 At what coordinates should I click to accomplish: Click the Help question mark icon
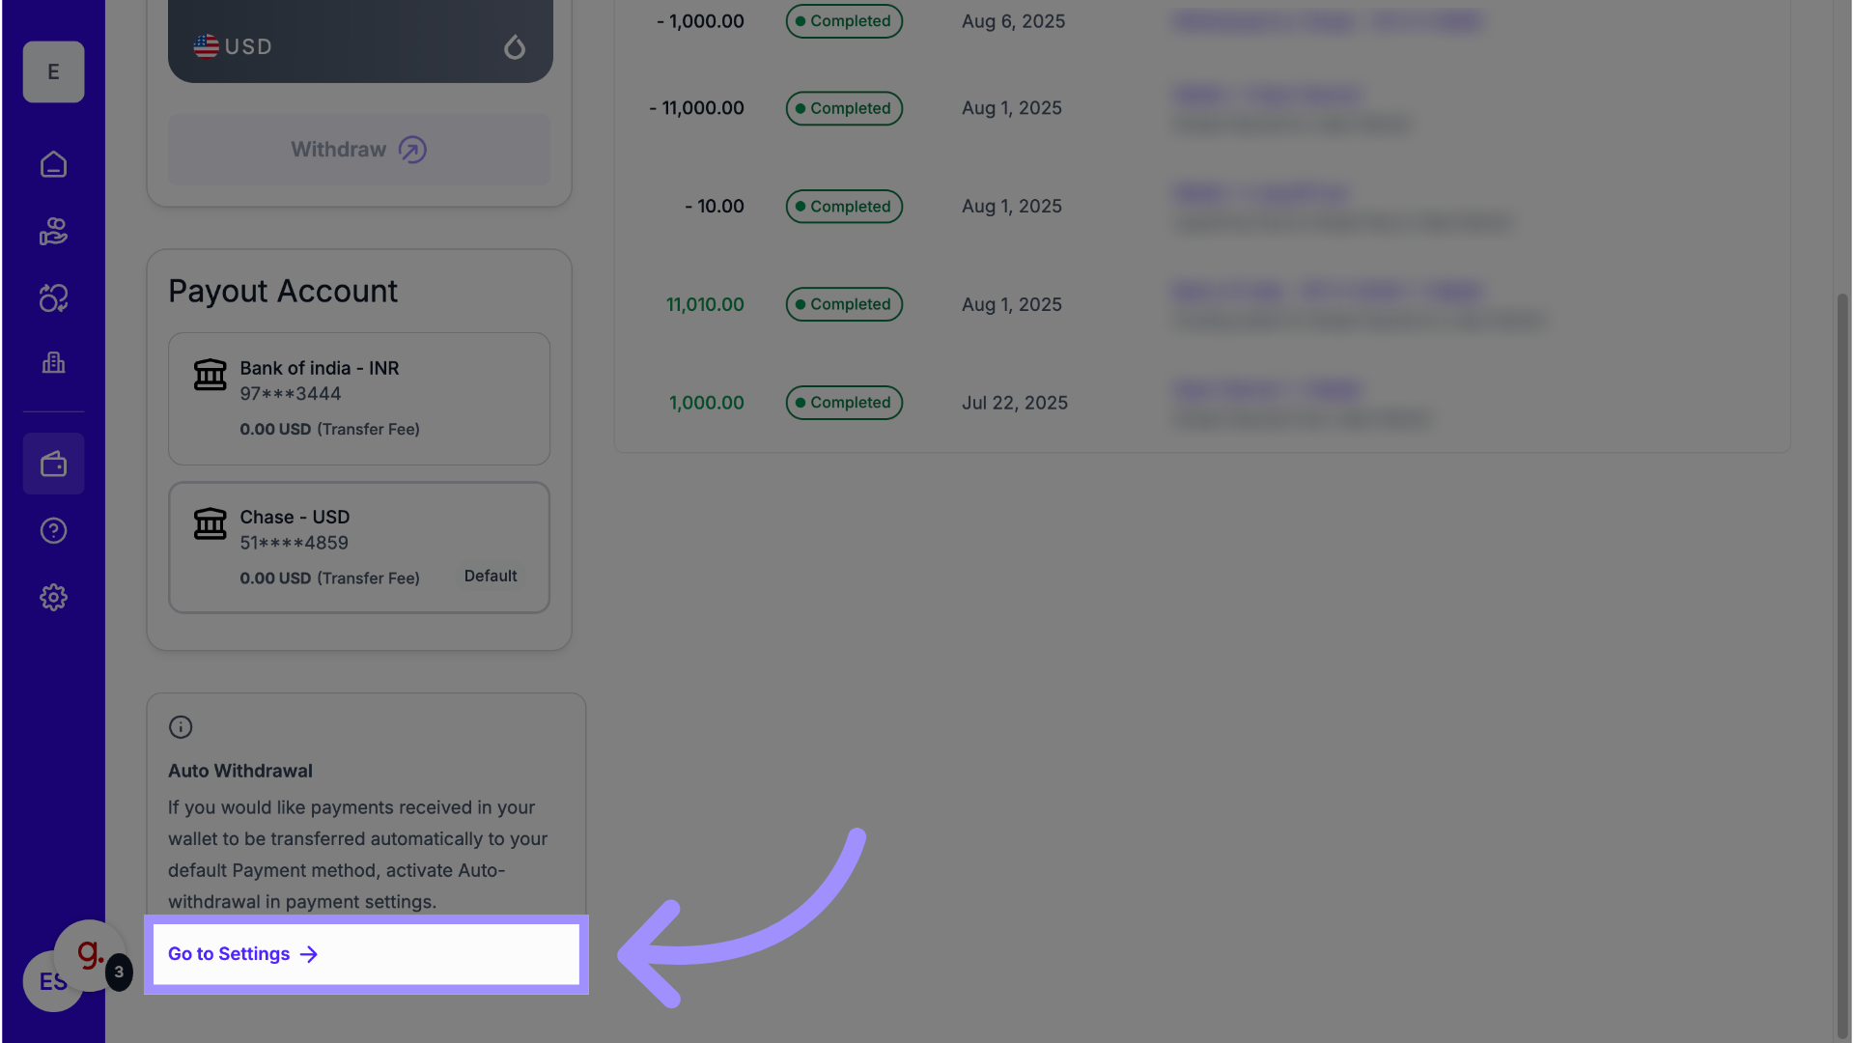53,531
